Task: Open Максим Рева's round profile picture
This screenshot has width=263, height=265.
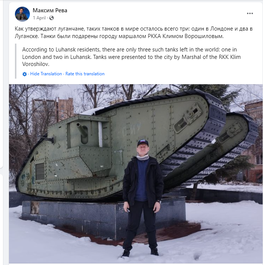Action: click(22, 14)
